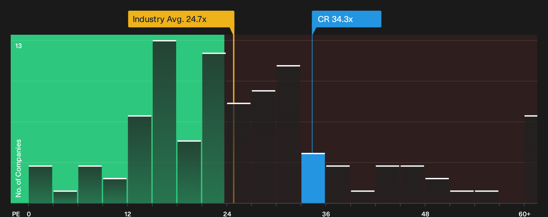This screenshot has width=548, height=217.
Task: Select the 60+ PE bar
Action: tap(531, 159)
